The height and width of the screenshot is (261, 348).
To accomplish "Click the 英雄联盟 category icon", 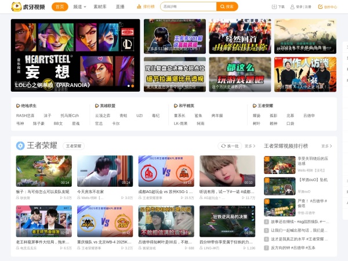I will [x=96, y=106].
